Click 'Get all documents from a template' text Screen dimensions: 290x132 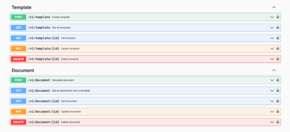coord(71,91)
